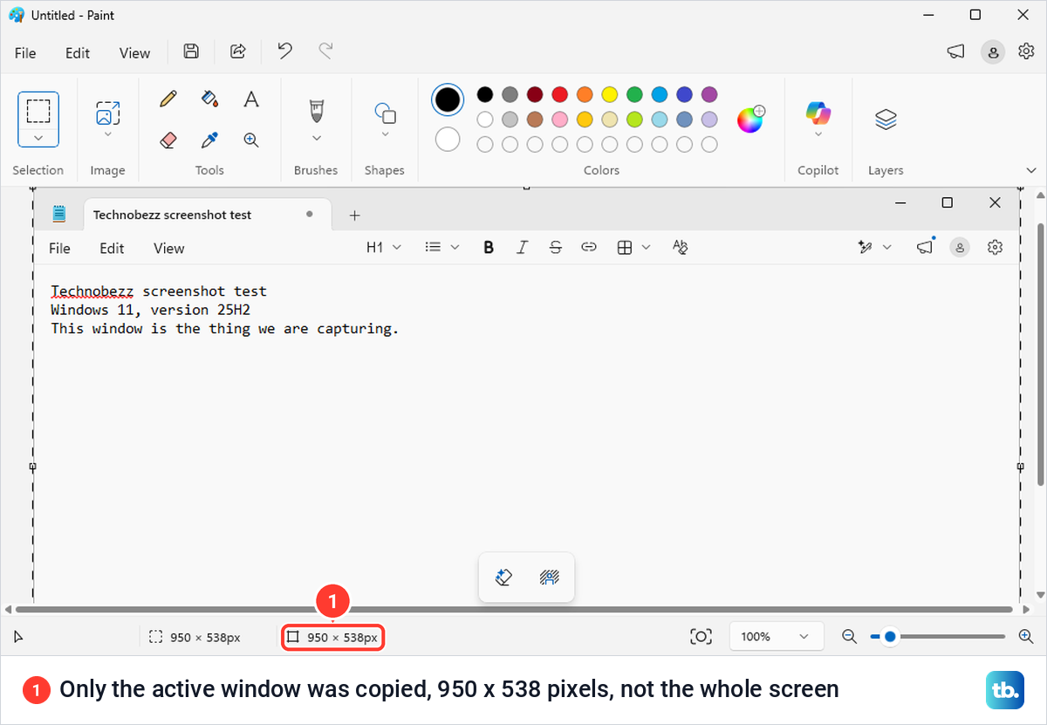The height and width of the screenshot is (725, 1047).
Task: Click the text "Windows 11, version 25H2"
Action: coord(151,310)
